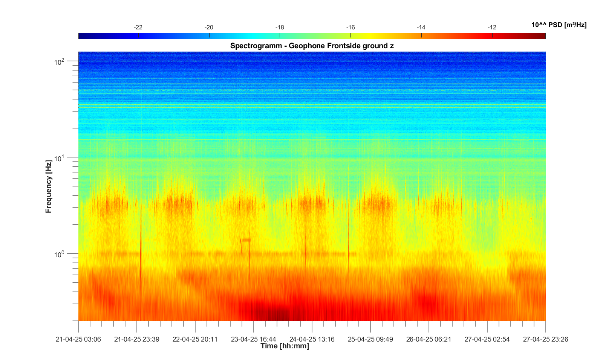This screenshot has height=357, width=603.
Task: Click the 'Frequency [Hz]' y-axis label
Action: pos(48,186)
